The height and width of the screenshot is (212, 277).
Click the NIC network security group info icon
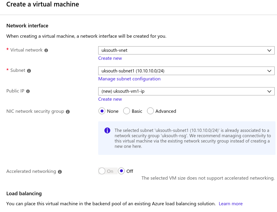tap(68, 112)
